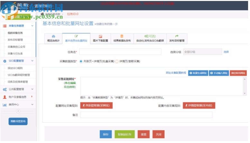Click the 公共配置管理 gears icon
This screenshot has height=143, width=250.
(x=5, y=89)
